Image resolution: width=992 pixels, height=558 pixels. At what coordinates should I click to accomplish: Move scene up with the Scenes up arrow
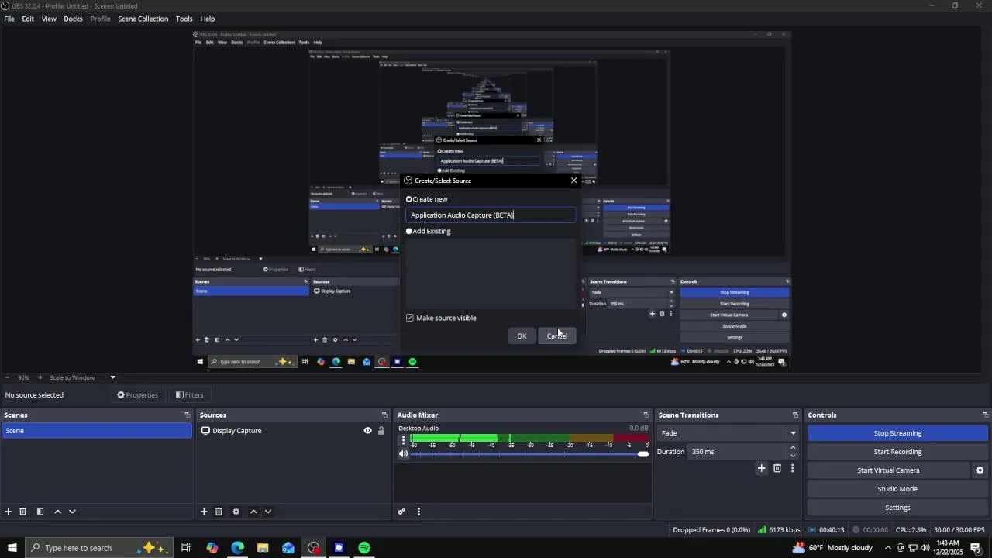click(x=57, y=511)
